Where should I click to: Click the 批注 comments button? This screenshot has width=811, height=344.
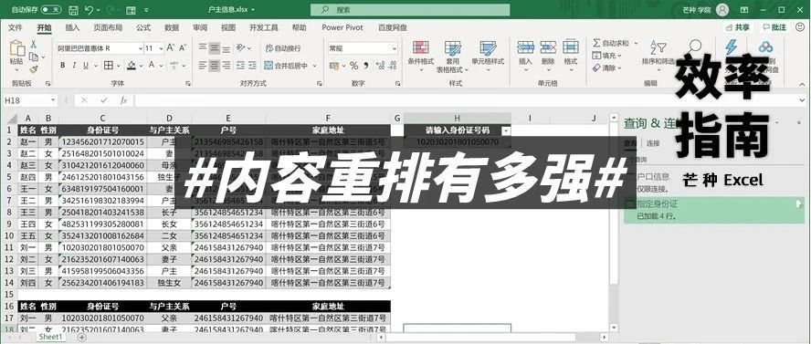(x=774, y=27)
